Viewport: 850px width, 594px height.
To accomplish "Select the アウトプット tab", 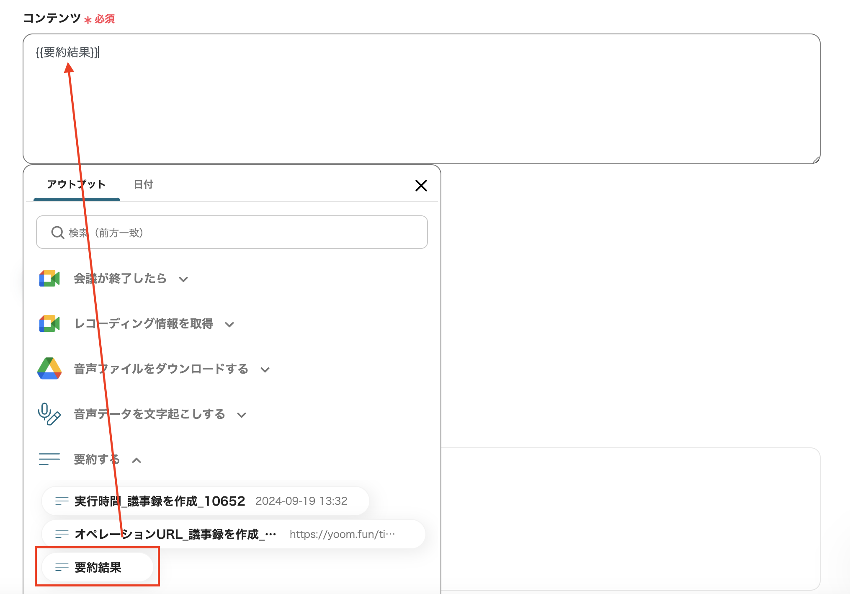I will click(x=76, y=184).
